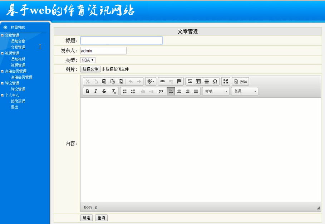The image size is (325, 224).
Task: Collapse the 个人中心 tree section
Action: tap(2, 95)
